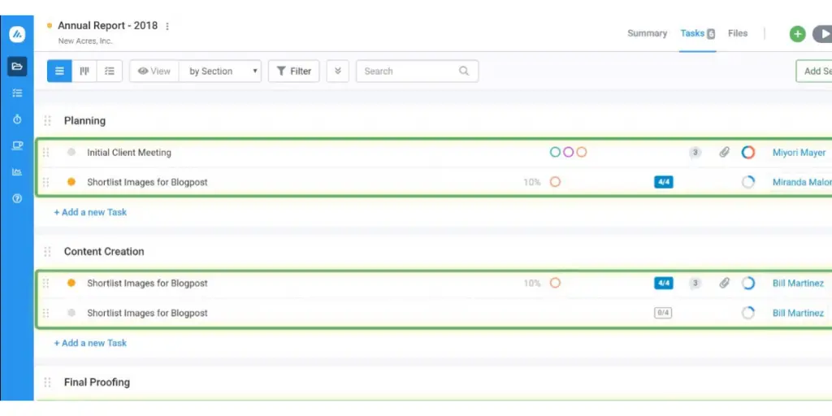Open the Tasks tab

[698, 33]
